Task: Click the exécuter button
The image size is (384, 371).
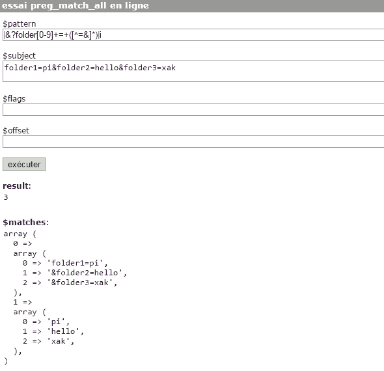Action: point(24,164)
